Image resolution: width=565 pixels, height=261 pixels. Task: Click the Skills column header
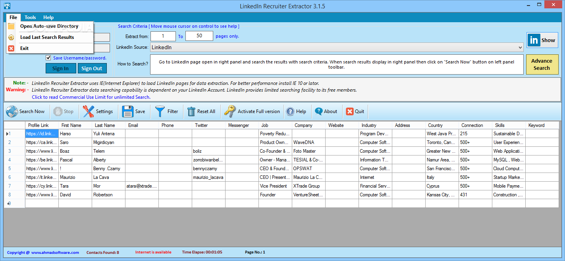(509, 125)
